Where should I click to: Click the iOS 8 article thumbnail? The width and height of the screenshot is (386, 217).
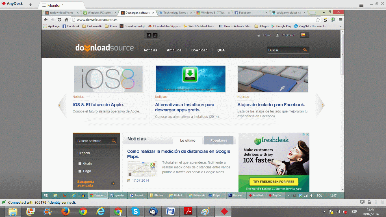point(108,79)
